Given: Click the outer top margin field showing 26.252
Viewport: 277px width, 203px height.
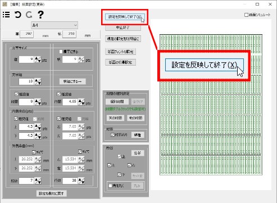Looking at the screenshot, I should (x=26, y=159).
